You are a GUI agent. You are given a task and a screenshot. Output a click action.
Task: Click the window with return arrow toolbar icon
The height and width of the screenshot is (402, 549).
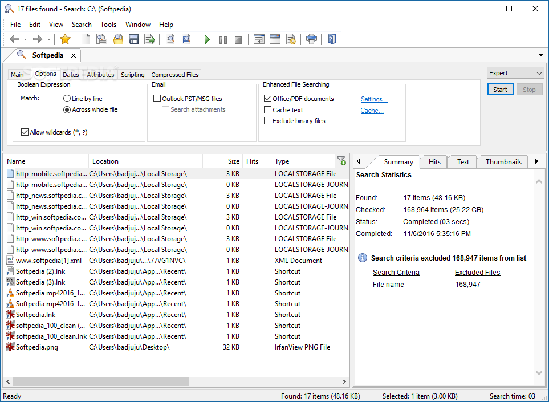[259, 39]
